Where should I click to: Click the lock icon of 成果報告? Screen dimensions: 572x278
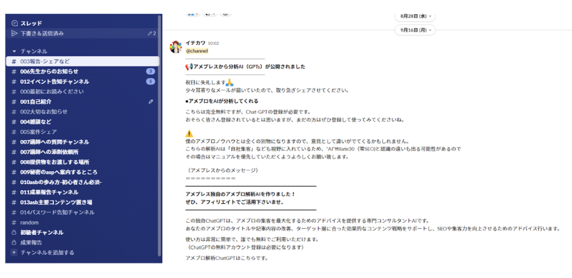tap(14, 242)
